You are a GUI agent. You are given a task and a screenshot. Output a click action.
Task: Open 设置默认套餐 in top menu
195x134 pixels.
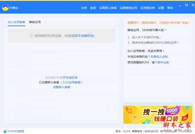click(x=108, y=8)
